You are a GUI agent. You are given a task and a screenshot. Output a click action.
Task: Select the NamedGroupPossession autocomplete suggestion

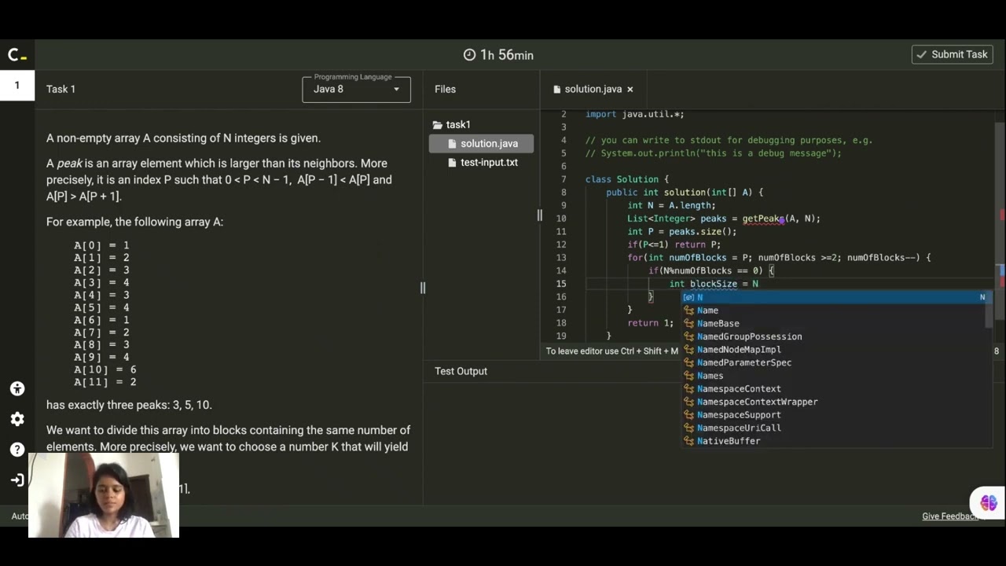click(835, 336)
